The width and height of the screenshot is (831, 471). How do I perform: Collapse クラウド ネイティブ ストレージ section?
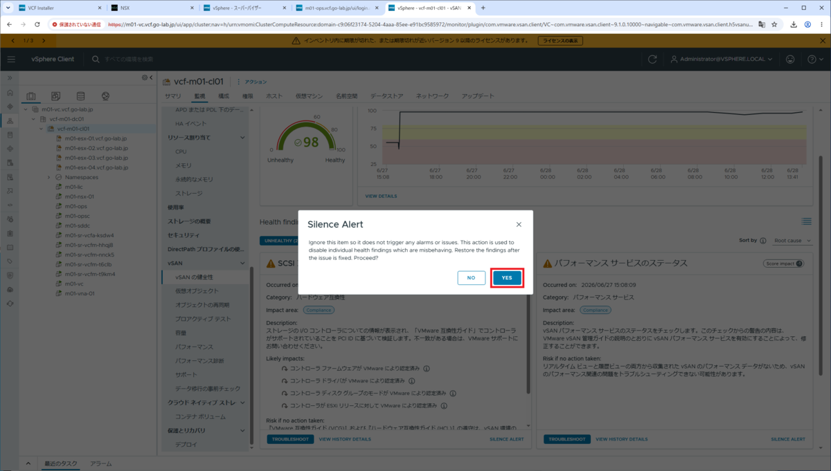pyautogui.click(x=242, y=403)
